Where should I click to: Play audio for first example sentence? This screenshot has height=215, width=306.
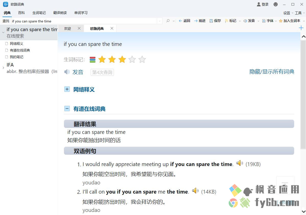tap(239, 163)
